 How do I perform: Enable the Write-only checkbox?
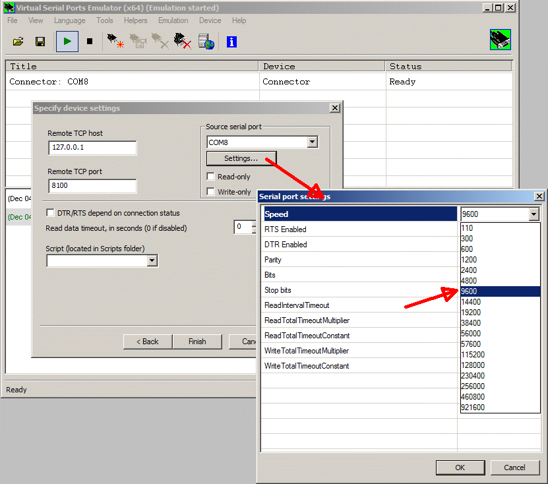(x=210, y=192)
